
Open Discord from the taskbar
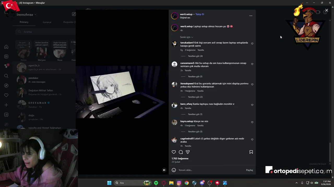pos(202,183)
